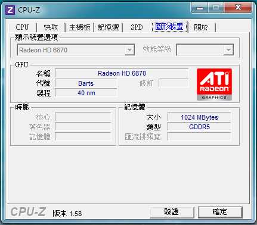
Task: Click the GPU group label
Action: click(21, 65)
